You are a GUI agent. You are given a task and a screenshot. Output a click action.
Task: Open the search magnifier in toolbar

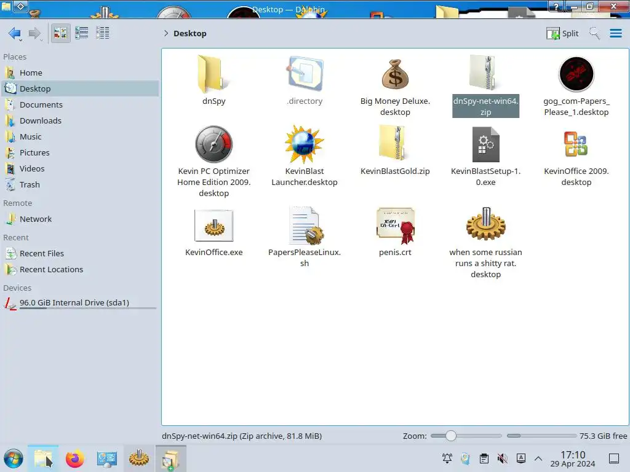pyautogui.click(x=595, y=33)
